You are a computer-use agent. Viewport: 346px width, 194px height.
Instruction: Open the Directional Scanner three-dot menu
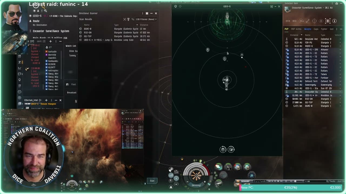142,13
